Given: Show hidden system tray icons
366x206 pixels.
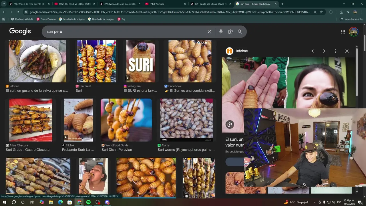Looking at the screenshot, I should (315, 202).
